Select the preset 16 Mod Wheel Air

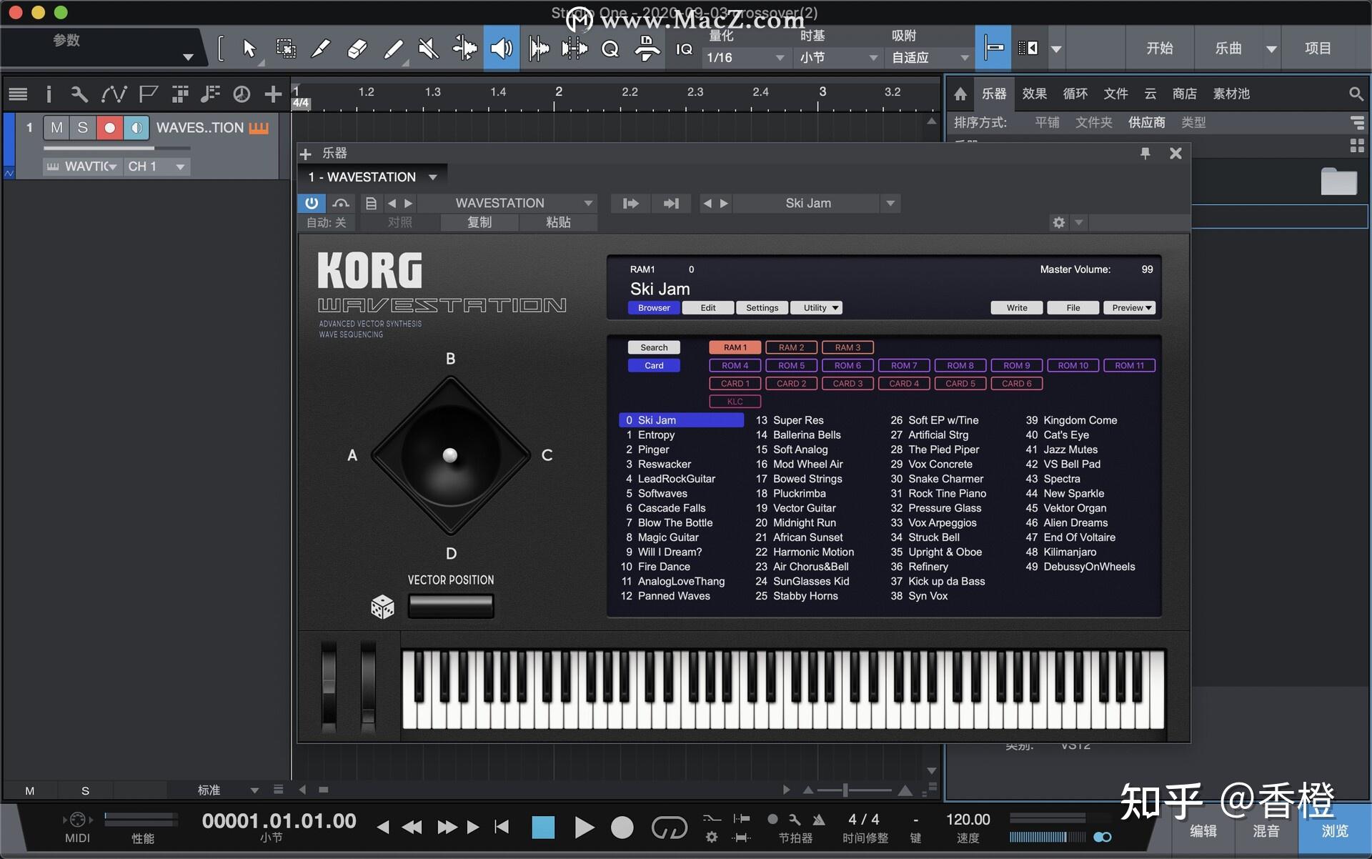[x=805, y=464]
